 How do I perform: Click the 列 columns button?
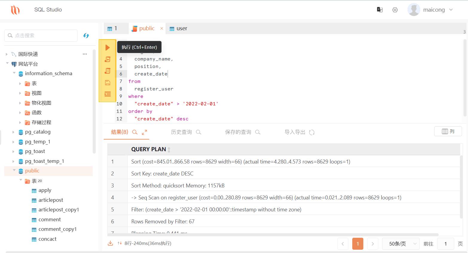click(448, 131)
